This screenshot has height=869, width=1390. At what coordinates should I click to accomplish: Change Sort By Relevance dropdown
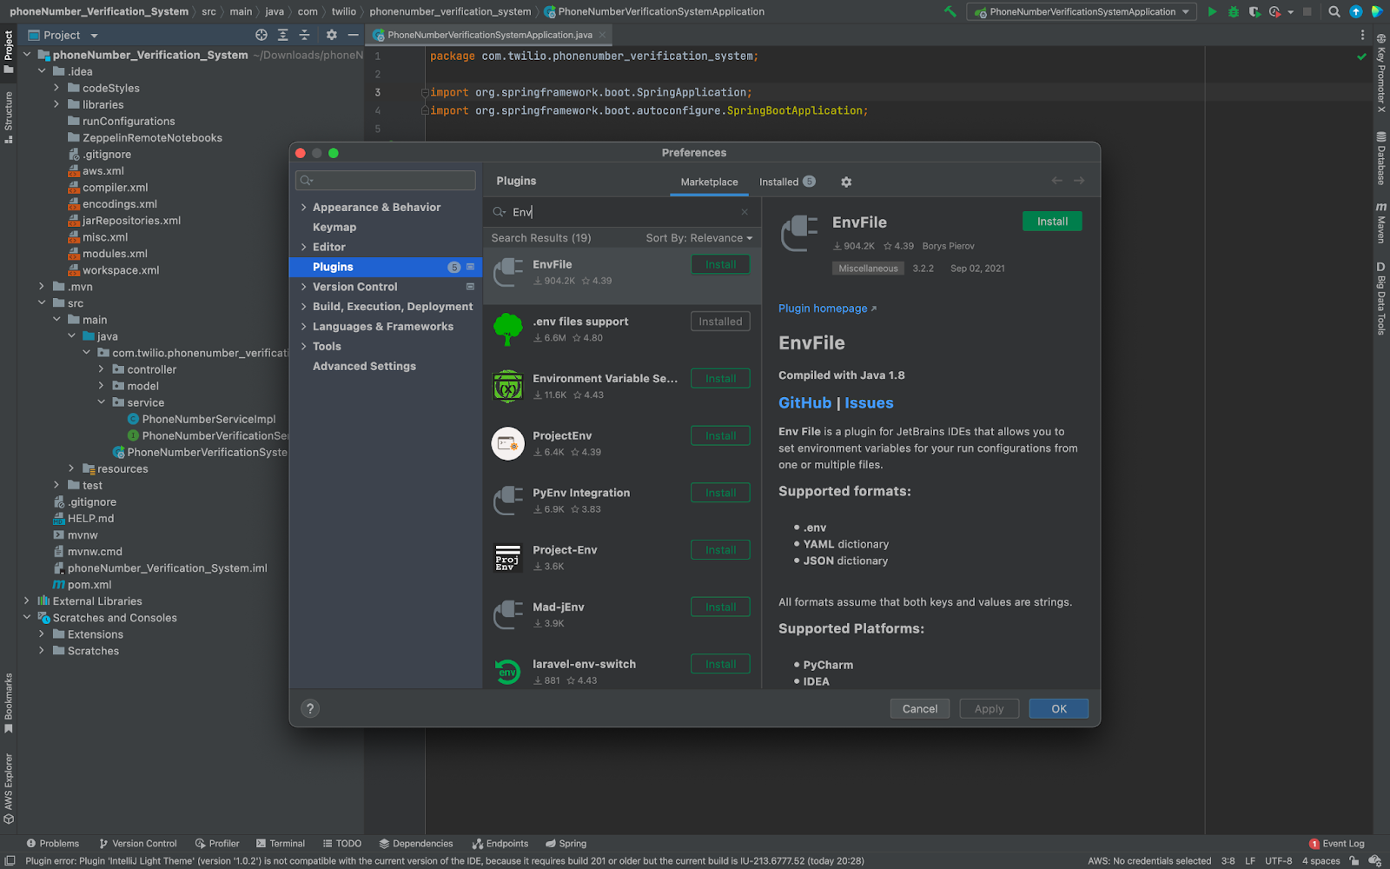[x=698, y=237]
